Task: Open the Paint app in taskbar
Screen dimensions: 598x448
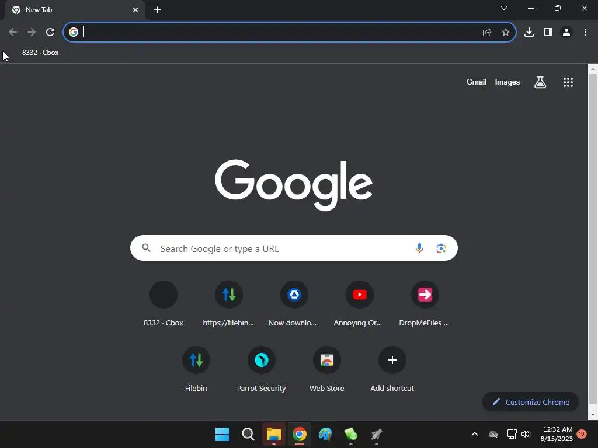Action: (x=325, y=434)
